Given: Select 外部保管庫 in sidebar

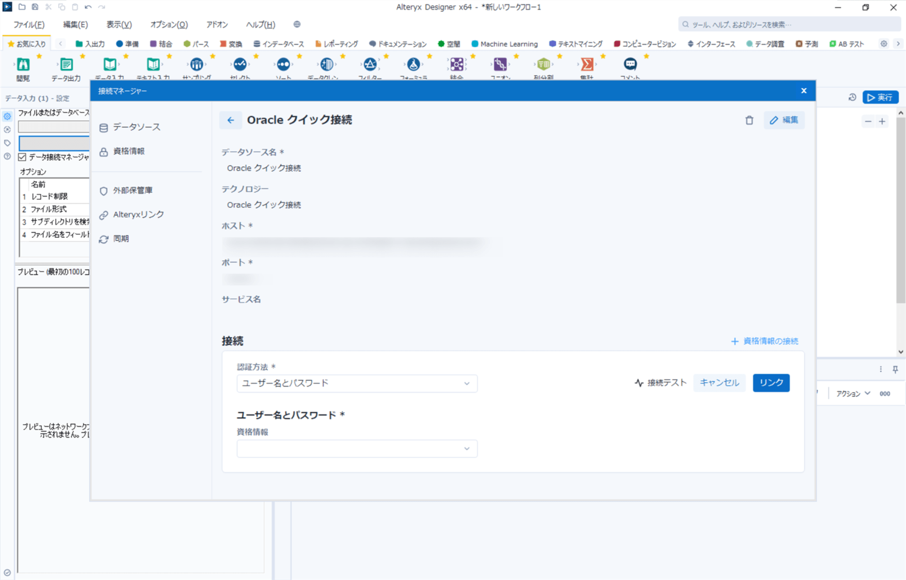Looking at the screenshot, I should point(126,190).
